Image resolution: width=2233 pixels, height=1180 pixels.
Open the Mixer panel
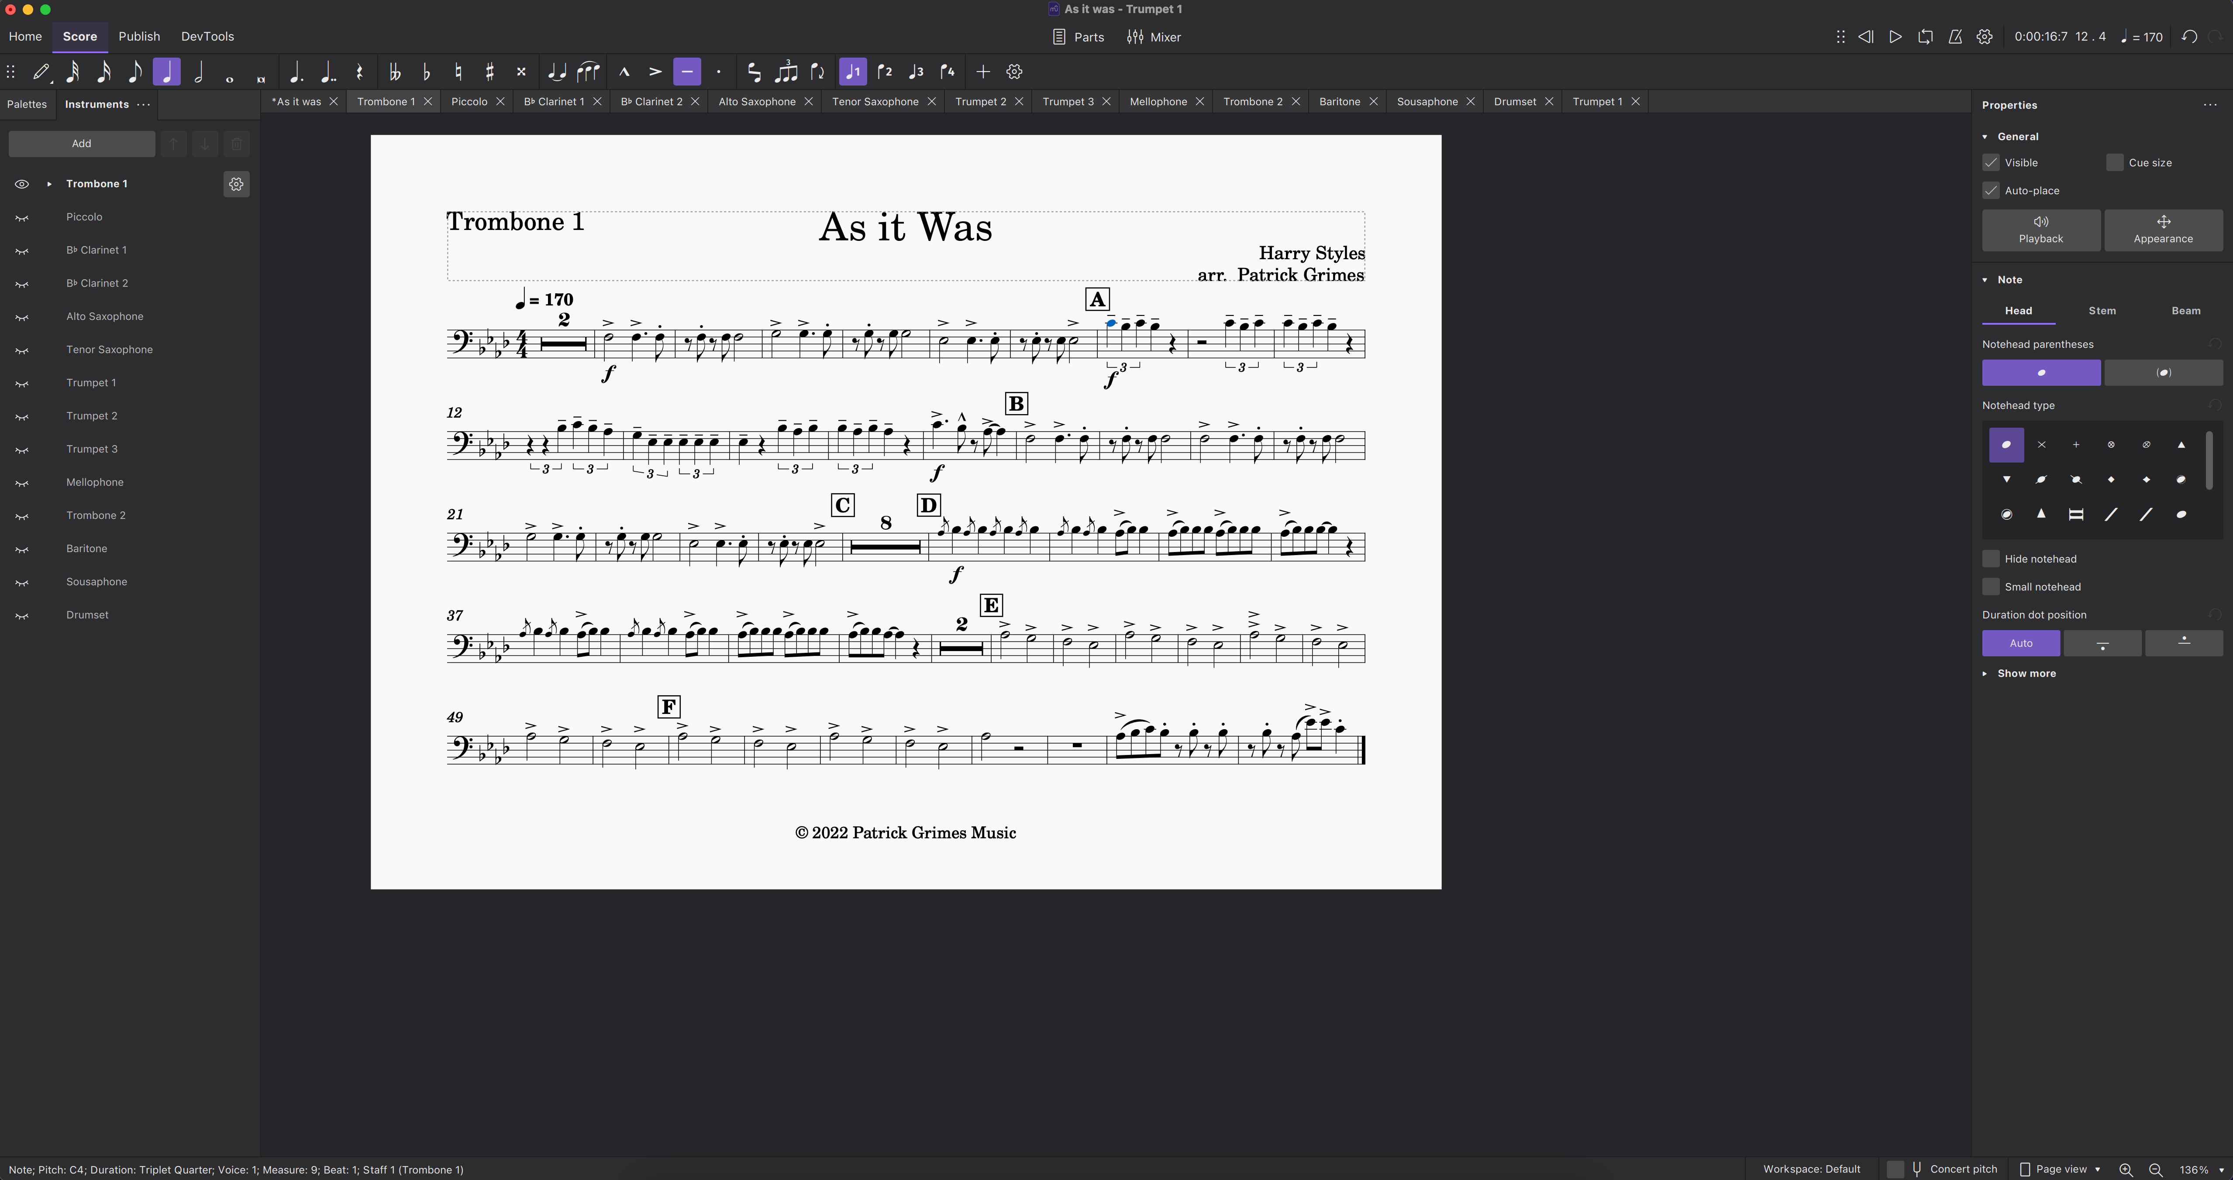click(x=1154, y=37)
